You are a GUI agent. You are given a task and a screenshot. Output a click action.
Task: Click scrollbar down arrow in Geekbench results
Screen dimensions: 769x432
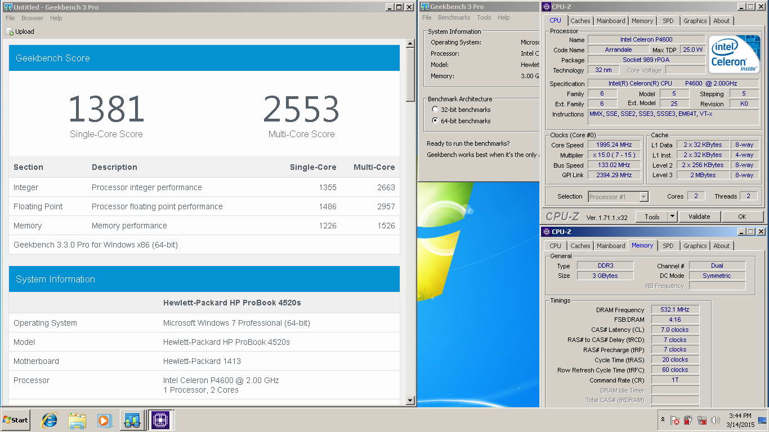(x=410, y=400)
